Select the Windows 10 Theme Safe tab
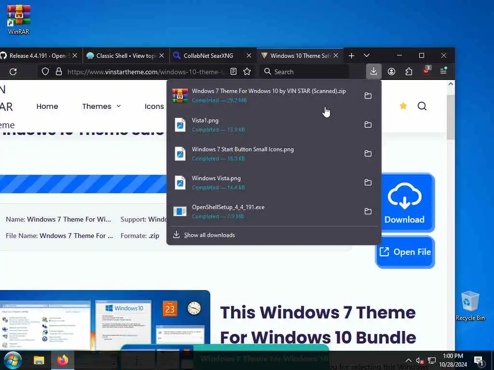494x370 pixels. pyautogui.click(x=300, y=56)
